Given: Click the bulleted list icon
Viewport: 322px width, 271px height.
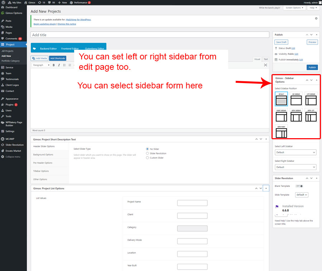Looking at the screenshot, I should 64,65.
